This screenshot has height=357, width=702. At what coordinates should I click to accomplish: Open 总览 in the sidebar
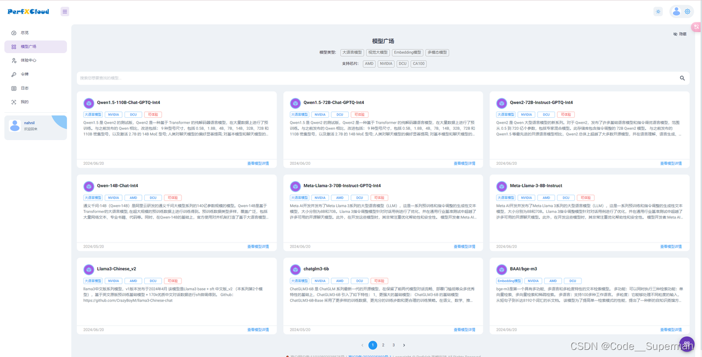pyautogui.click(x=36, y=33)
